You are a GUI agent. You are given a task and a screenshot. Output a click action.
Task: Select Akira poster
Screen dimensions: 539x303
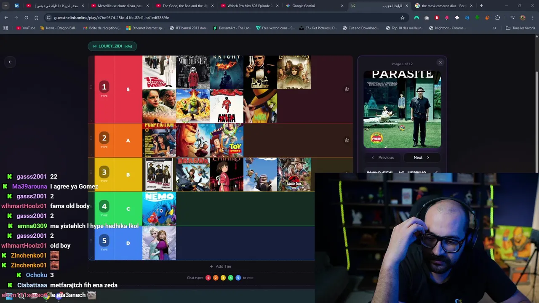coord(227,106)
